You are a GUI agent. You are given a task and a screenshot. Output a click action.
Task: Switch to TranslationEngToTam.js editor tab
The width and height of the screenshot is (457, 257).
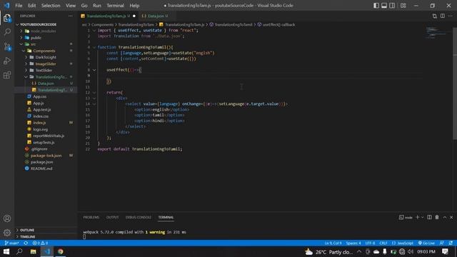108,16
